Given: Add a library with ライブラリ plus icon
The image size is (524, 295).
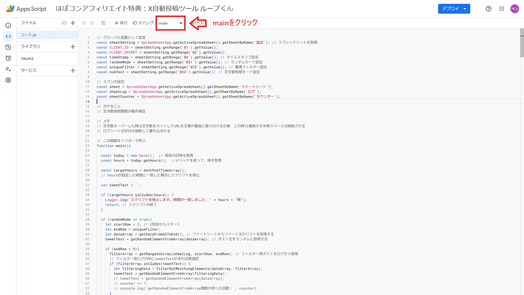Looking at the screenshot, I should click(x=73, y=46).
